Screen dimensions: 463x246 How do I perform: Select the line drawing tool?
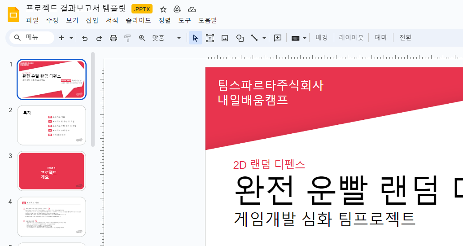coord(254,38)
